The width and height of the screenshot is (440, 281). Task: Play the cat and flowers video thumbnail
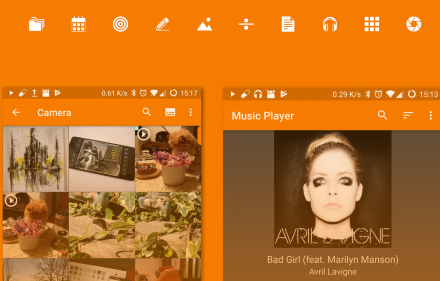[x=168, y=159]
